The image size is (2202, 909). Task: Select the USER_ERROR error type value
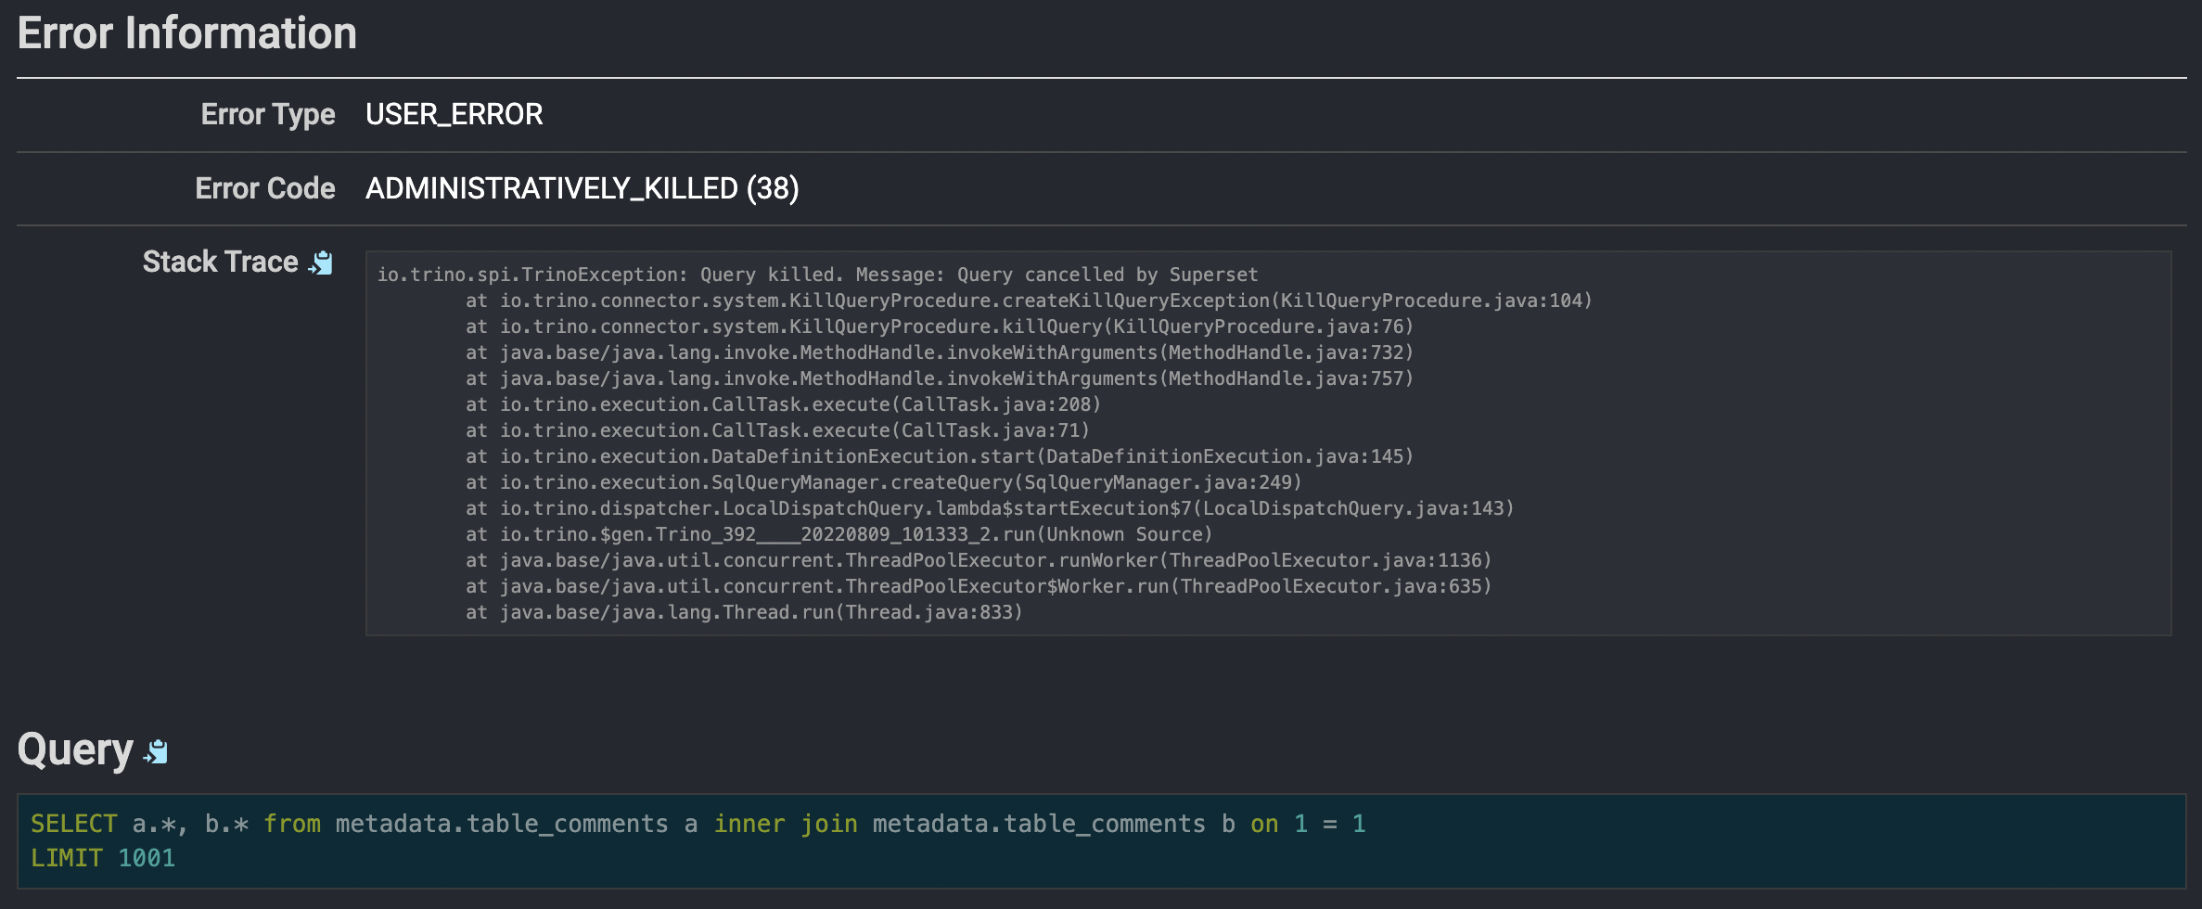454,113
